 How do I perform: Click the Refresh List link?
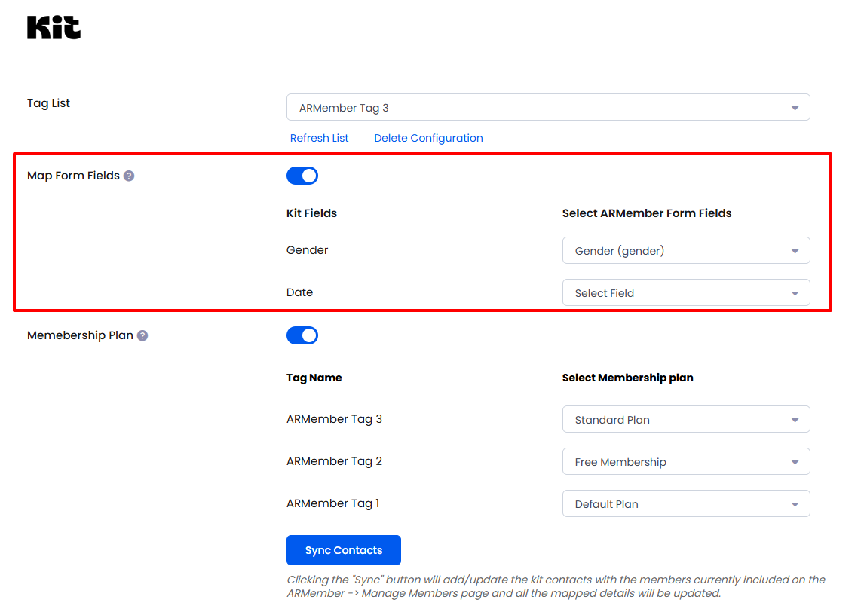coord(319,139)
